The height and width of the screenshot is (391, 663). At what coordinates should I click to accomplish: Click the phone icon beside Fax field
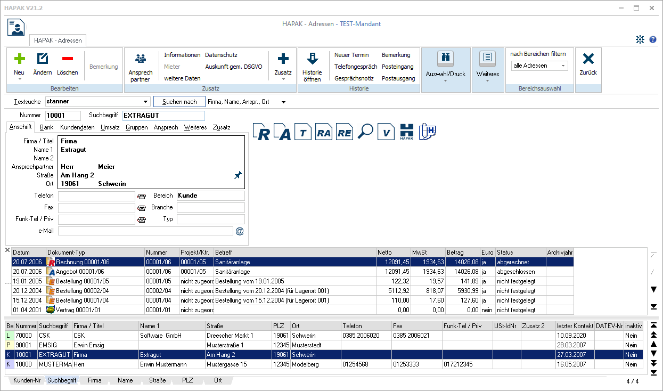tap(142, 208)
